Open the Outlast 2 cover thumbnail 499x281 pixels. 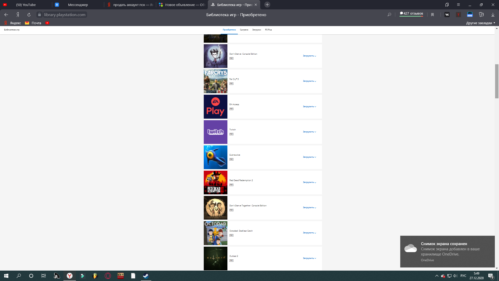coord(215,258)
